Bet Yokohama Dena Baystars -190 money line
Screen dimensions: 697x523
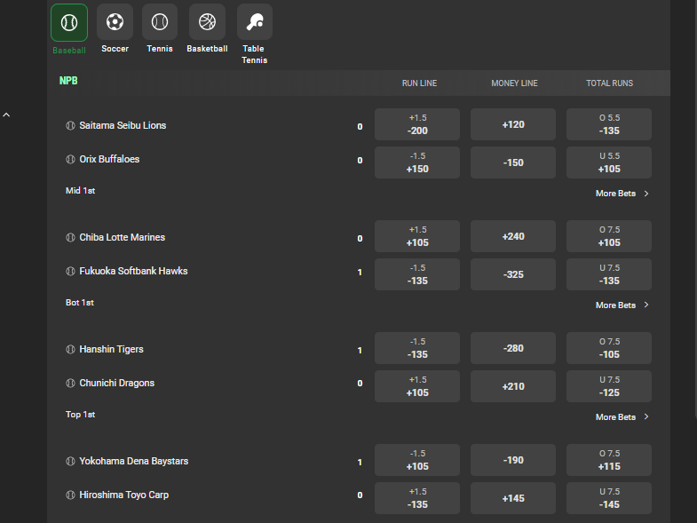[x=513, y=460]
